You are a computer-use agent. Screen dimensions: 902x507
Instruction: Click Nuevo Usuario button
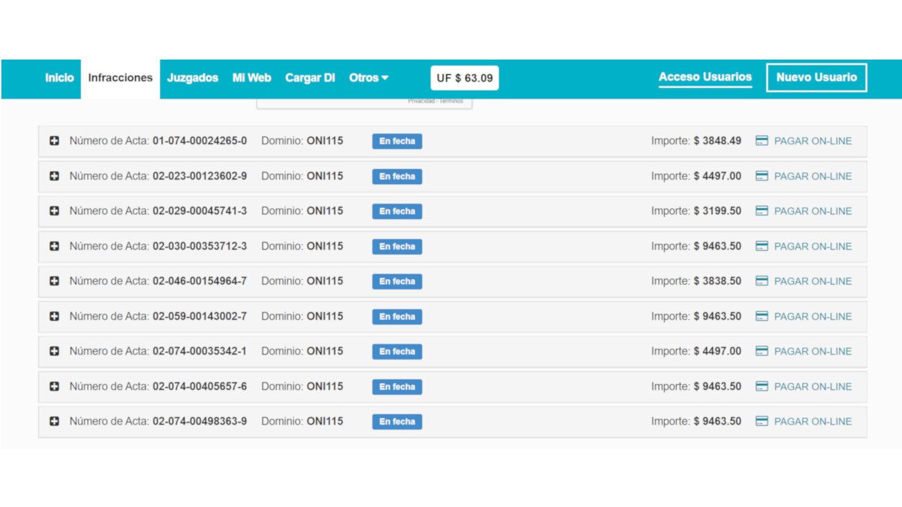pyautogui.click(x=817, y=78)
